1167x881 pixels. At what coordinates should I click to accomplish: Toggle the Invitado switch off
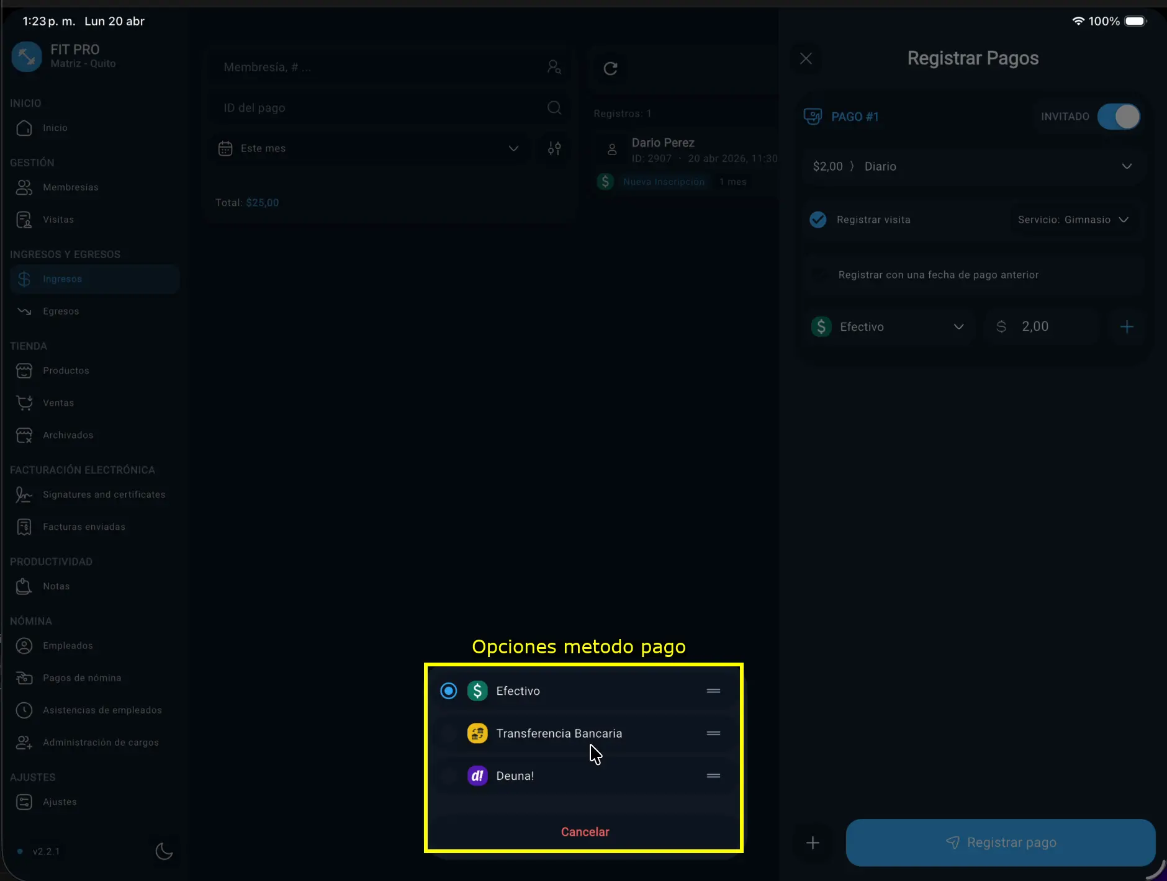click(x=1119, y=117)
